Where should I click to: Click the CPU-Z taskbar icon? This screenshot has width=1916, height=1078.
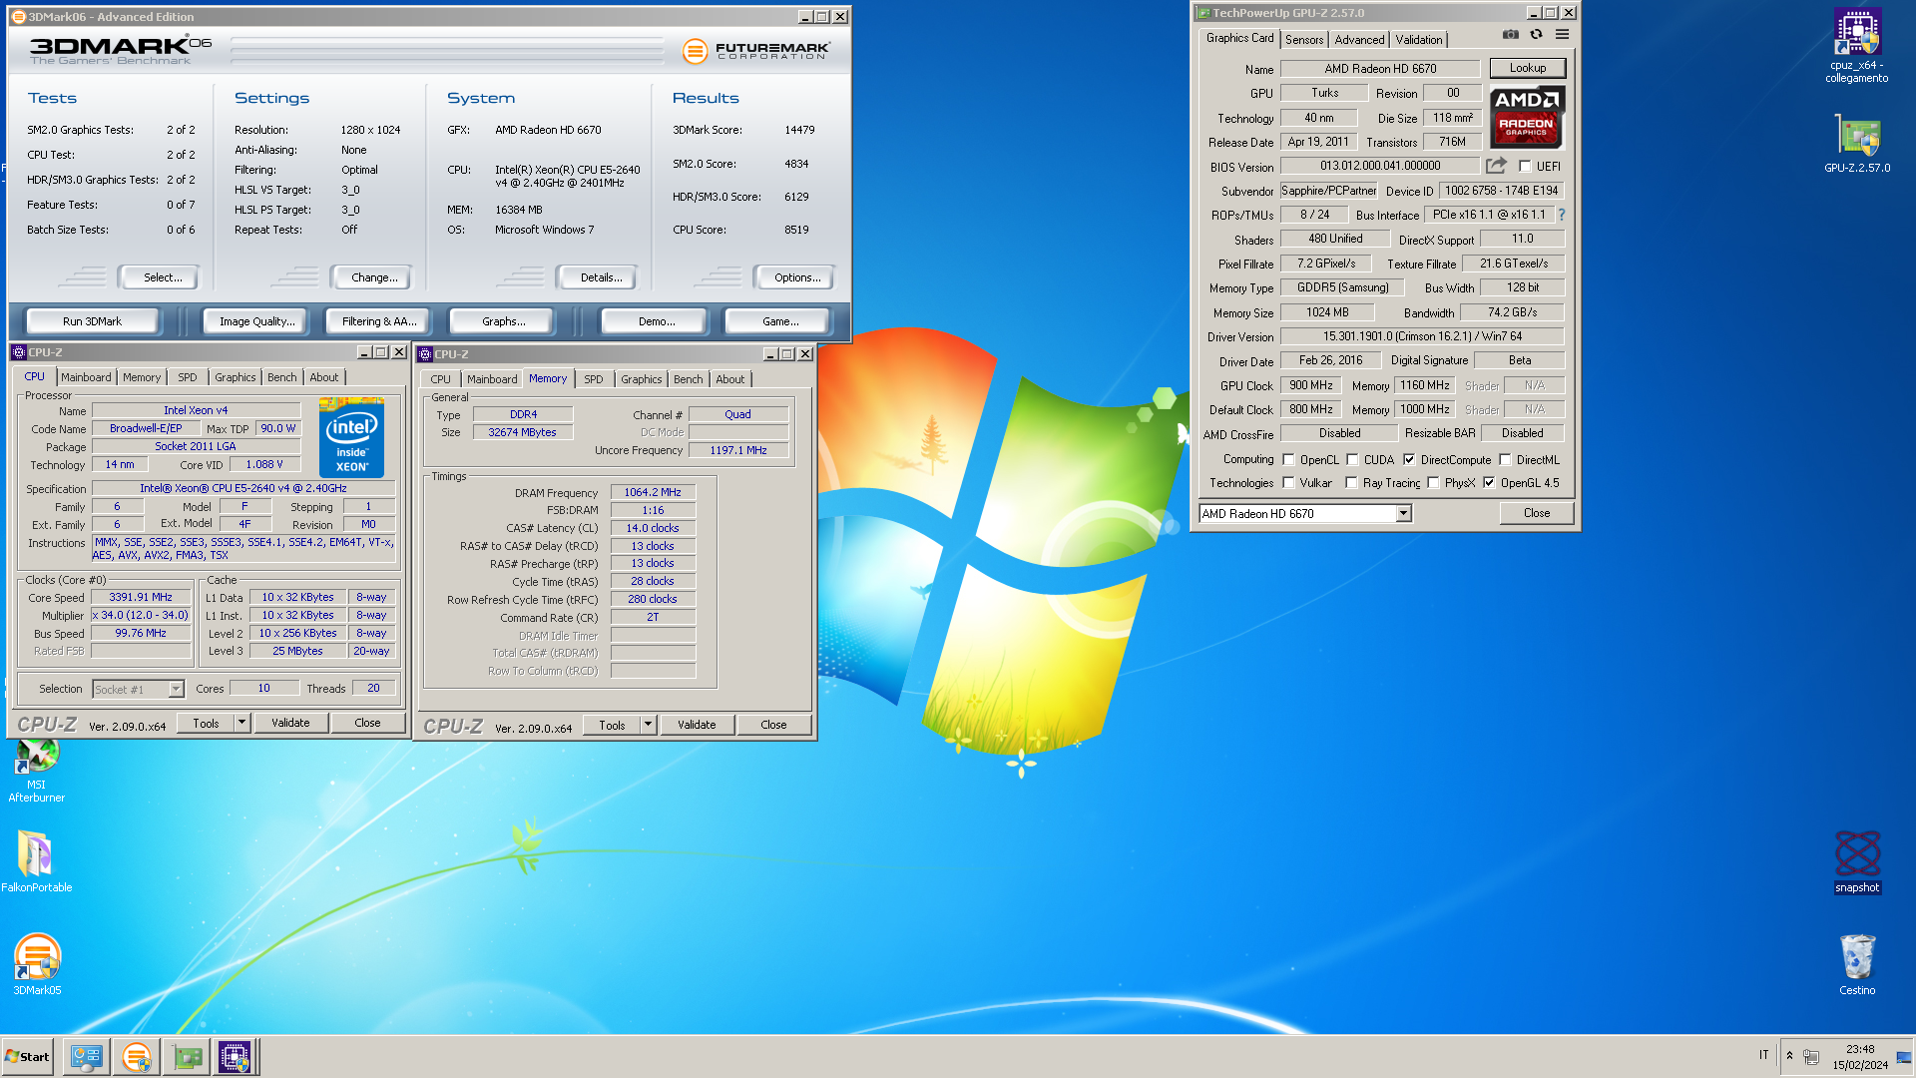tap(236, 1056)
